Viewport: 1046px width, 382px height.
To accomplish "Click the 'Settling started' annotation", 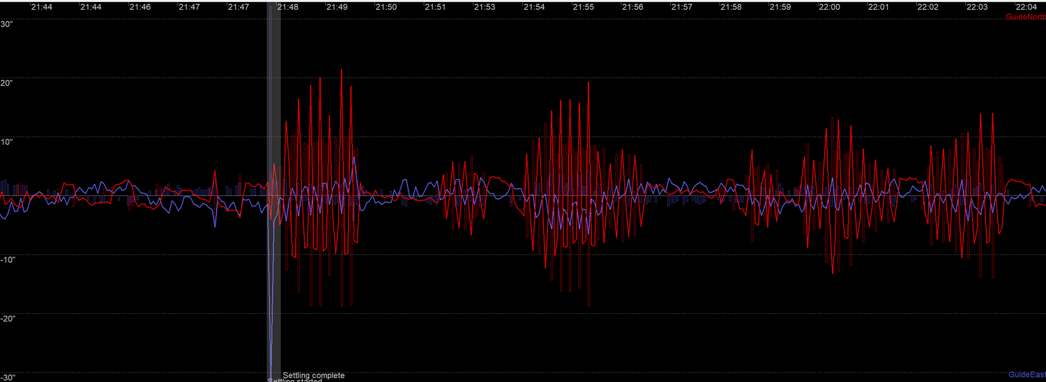I will [295, 380].
